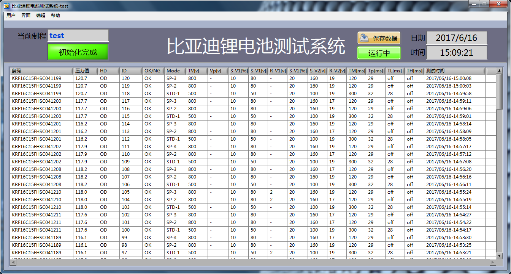This screenshot has height=274, width=511.
Task: Open the 用户 menu
Action: (x=11, y=16)
